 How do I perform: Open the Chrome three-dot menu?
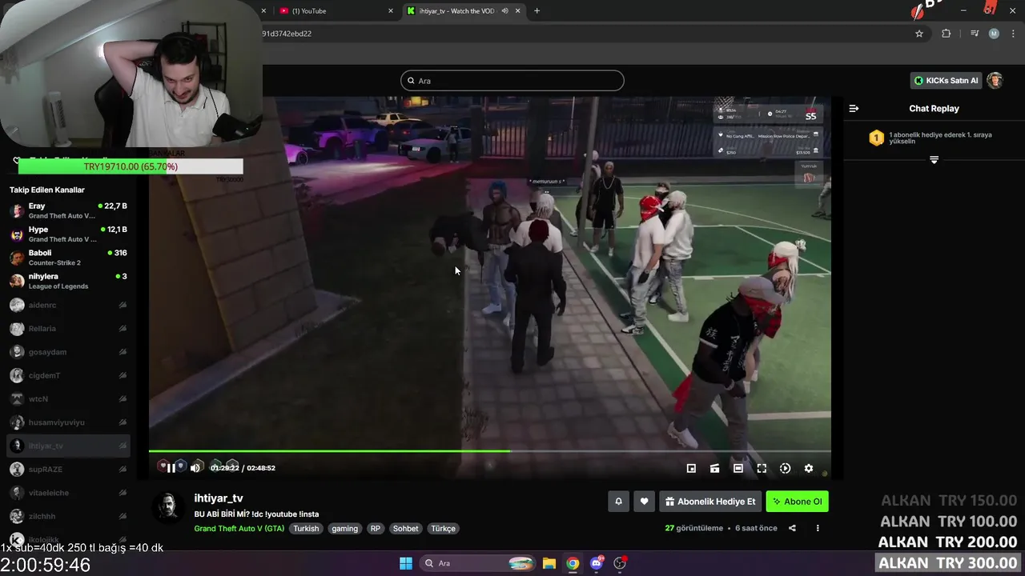coord(1011,34)
